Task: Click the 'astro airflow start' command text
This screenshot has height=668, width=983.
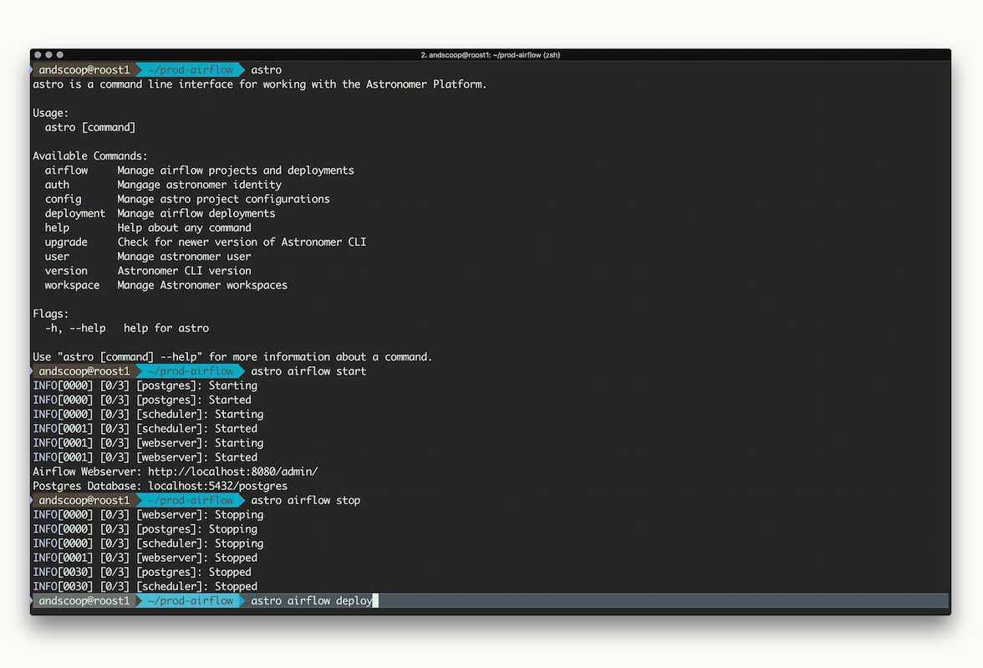Action: point(308,371)
